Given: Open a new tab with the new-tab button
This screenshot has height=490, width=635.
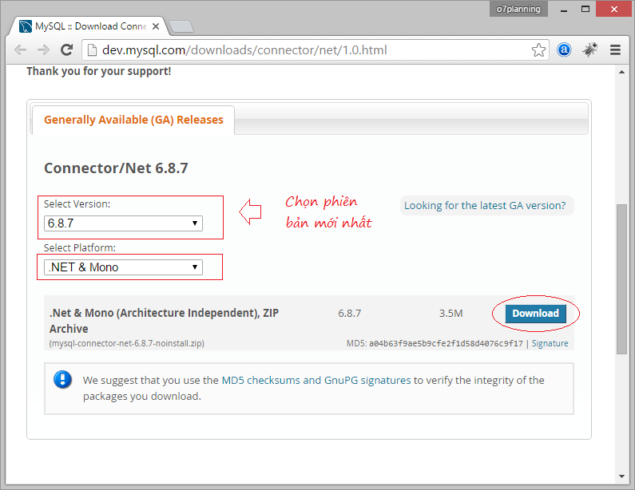Looking at the screenshot, I should click(182, 26).
